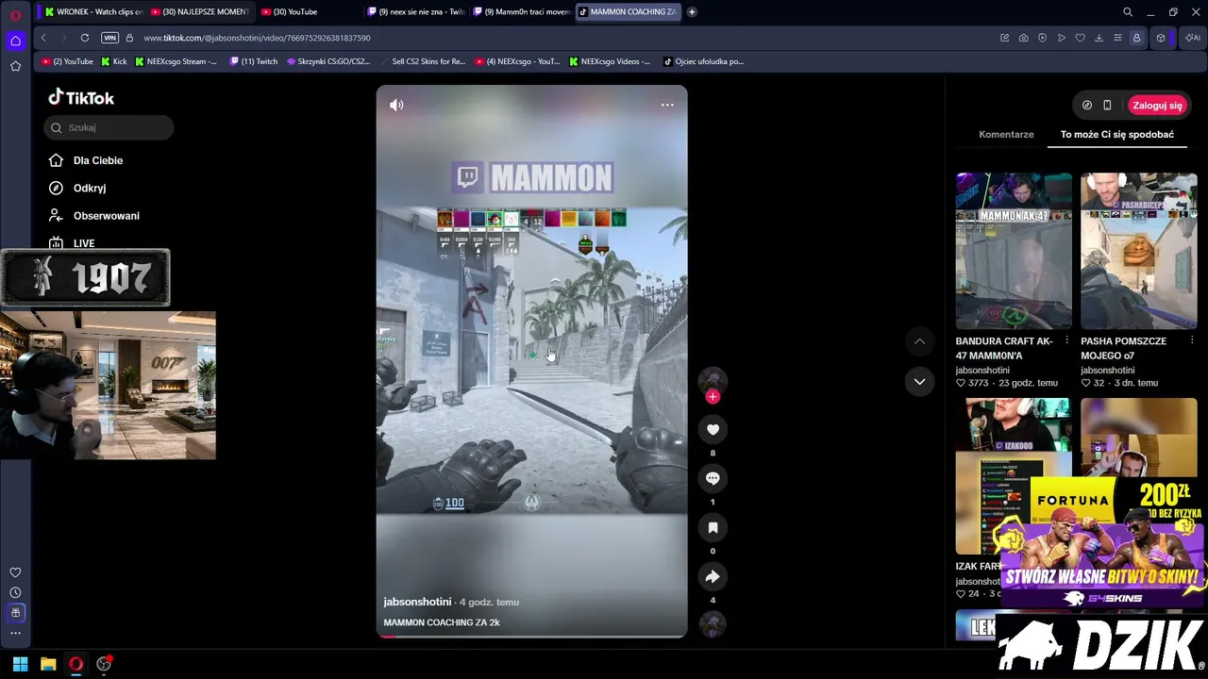Open more options for PASHA POMSZCZE video

coord(1192,340)
